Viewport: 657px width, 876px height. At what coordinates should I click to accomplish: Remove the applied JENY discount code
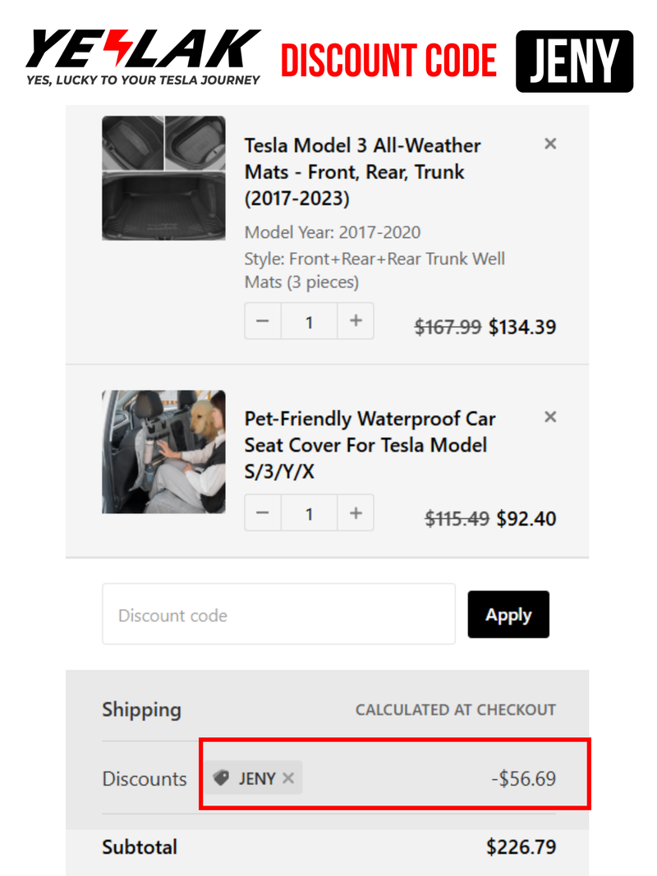[x=288, y=778]
